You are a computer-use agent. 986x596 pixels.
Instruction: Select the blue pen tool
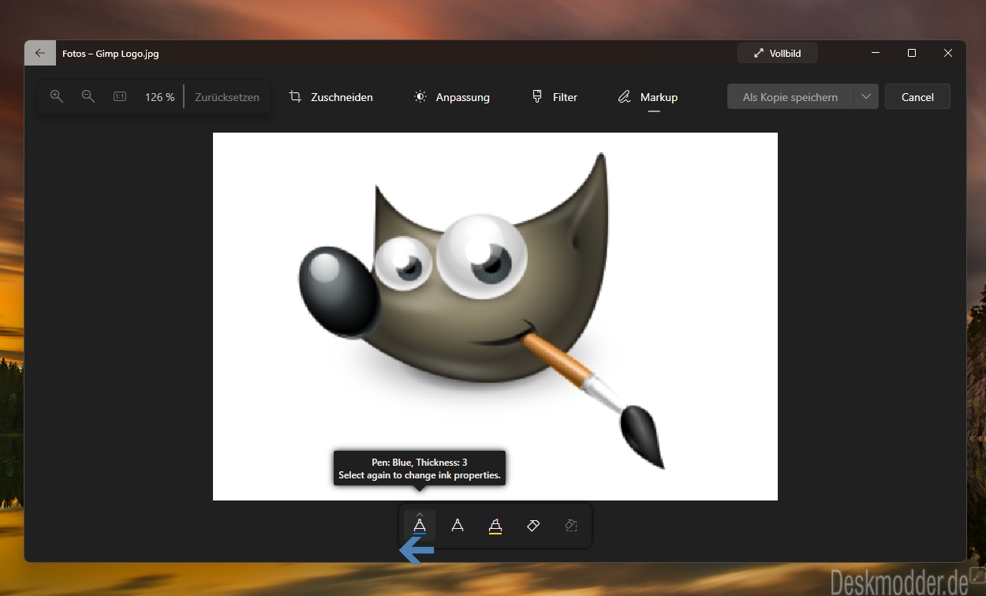coord(420,525)
